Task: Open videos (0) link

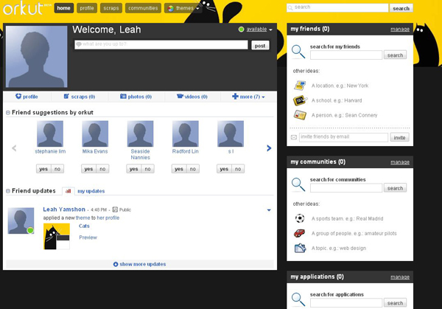Action: pos(192,97)
